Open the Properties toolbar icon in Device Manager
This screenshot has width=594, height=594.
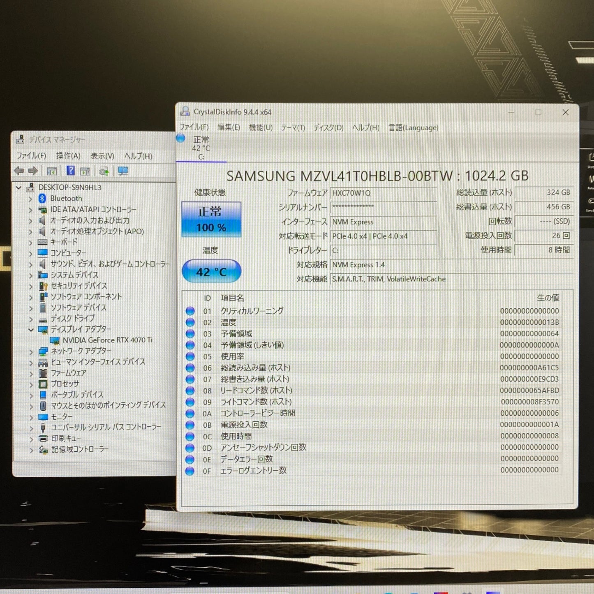pos(52,170)
